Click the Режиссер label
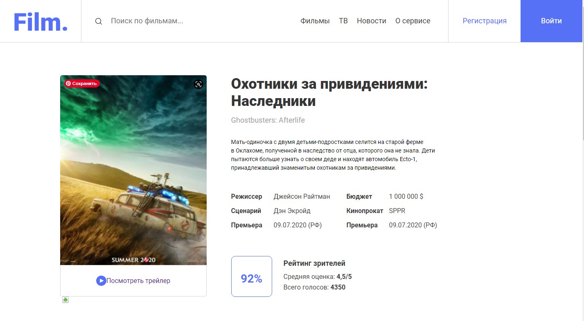 pos(246,197)
